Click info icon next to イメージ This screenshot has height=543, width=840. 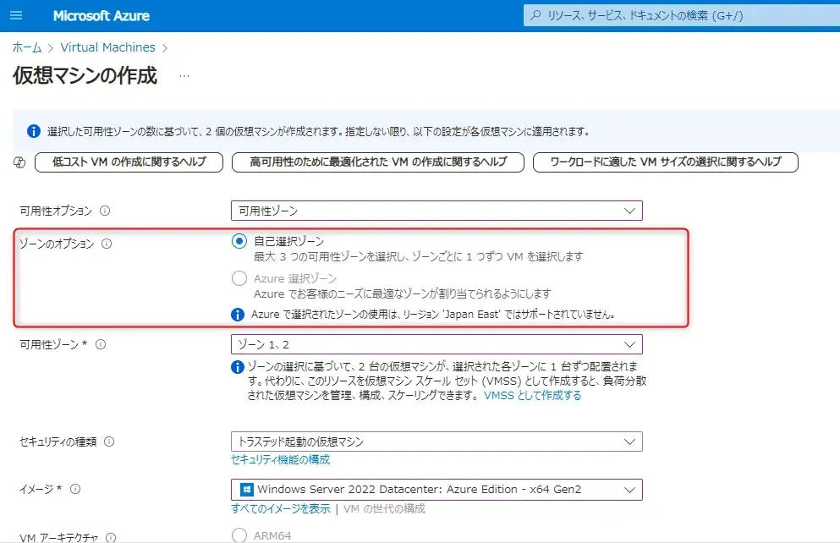pos(75,489)
